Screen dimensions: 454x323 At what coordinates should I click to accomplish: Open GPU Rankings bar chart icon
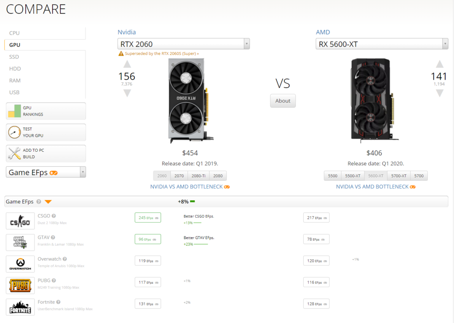[15, 111]
